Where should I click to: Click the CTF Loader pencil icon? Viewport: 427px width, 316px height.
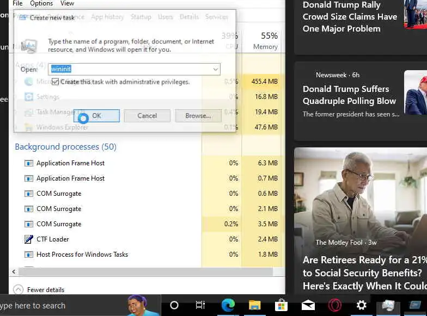point(28,239)
